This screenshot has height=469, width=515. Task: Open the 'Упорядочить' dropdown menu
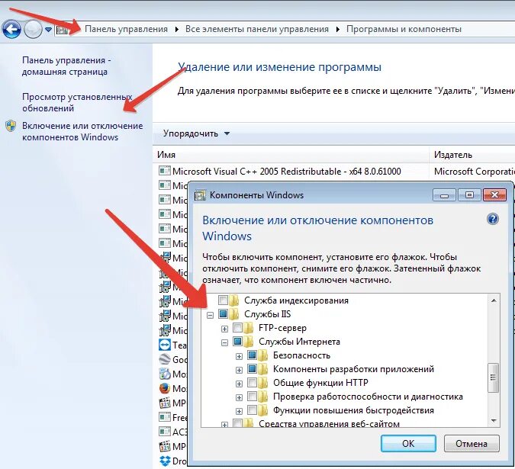(x=196, y=133)
